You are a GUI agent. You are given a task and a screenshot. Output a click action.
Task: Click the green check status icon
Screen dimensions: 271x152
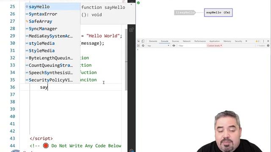tap(138, 3)
